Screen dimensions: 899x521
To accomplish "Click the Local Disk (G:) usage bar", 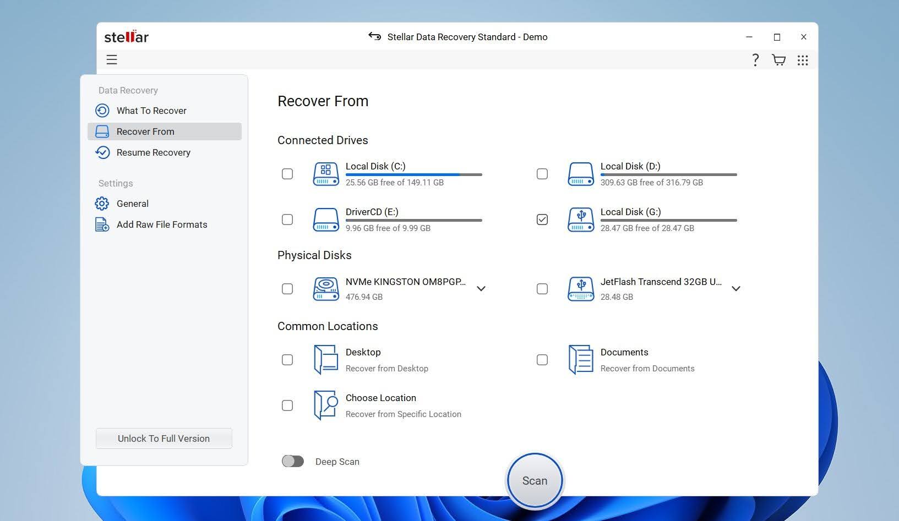I will (x=669, y=220).
